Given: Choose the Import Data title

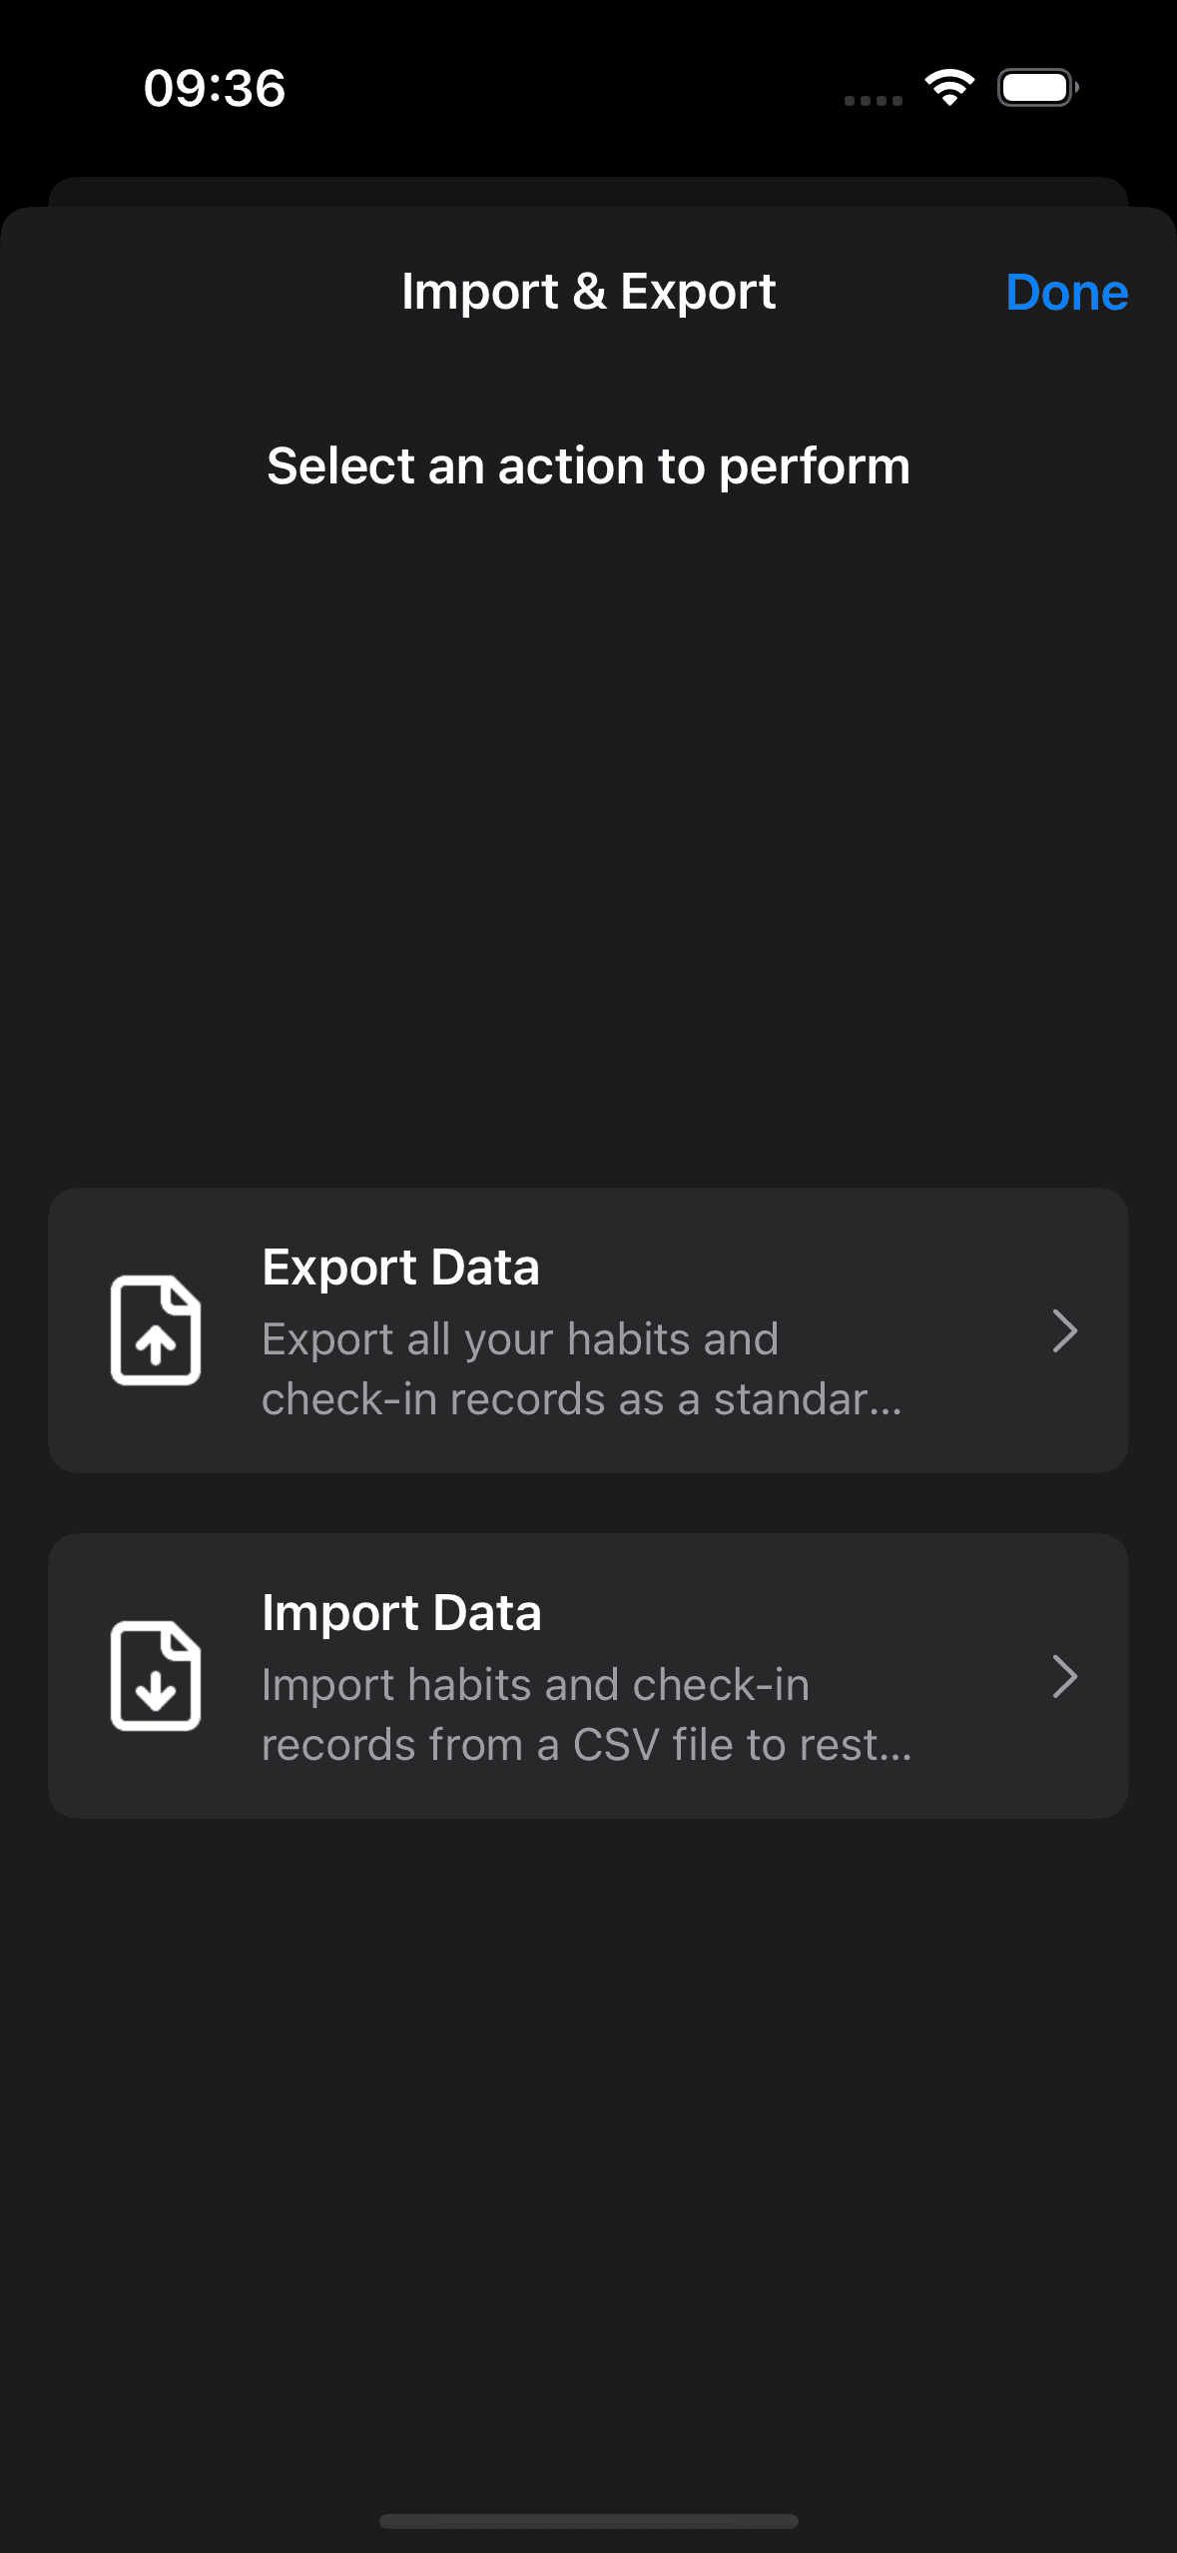Looking at the screenshot, I should click(401, 1613).
